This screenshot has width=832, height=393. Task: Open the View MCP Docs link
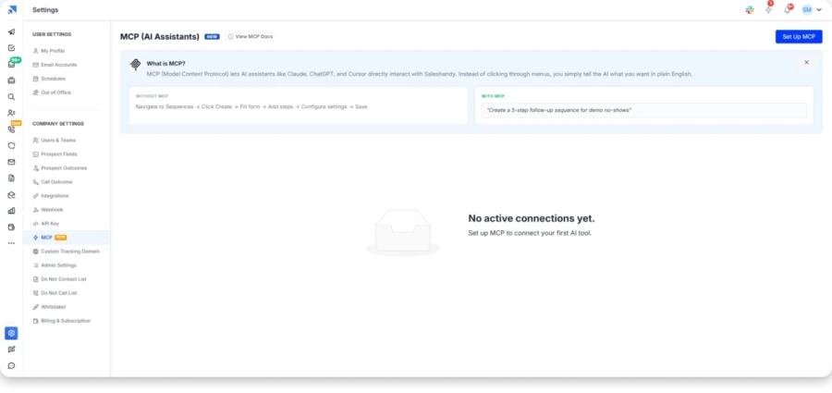point(250,37)
